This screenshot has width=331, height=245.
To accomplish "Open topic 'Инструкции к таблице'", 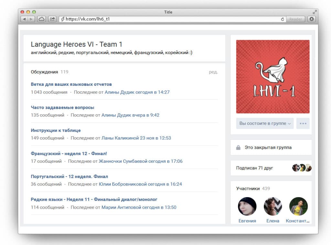I will [x=56, y=130].
